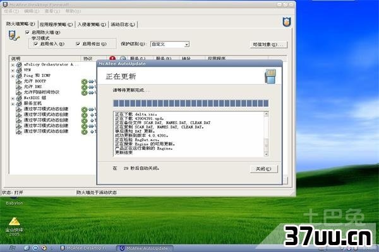Click status bar text 状态: 打开

click(x=13, y=192)
